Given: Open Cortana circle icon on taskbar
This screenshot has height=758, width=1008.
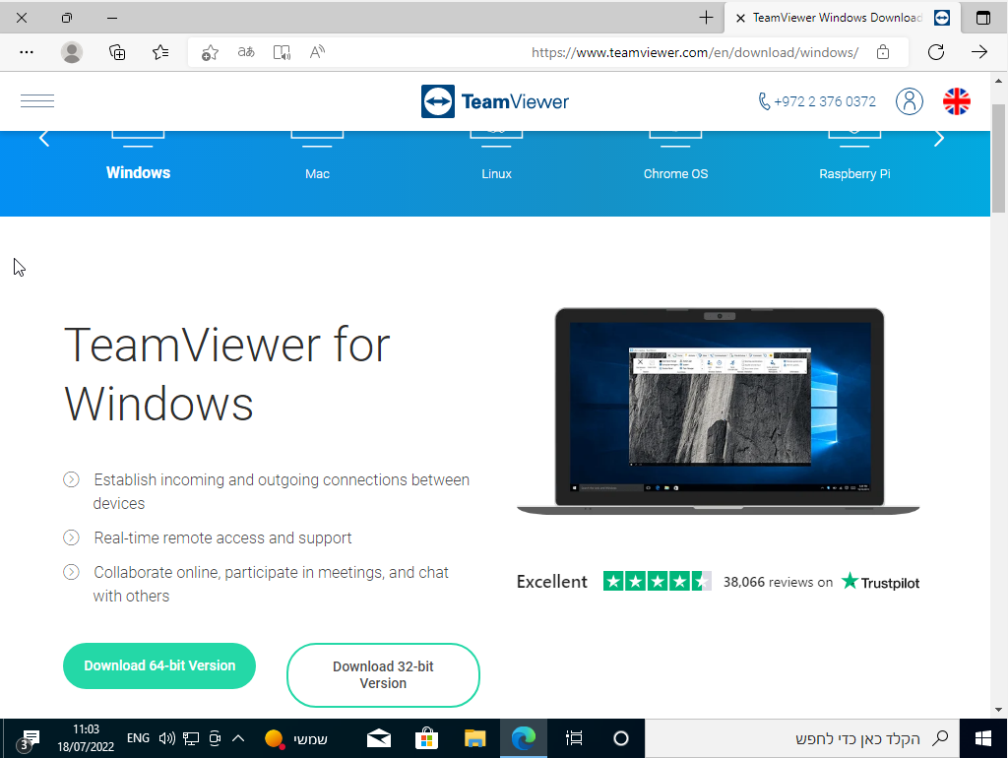Looking at the screenshot, I should (620, 738).
